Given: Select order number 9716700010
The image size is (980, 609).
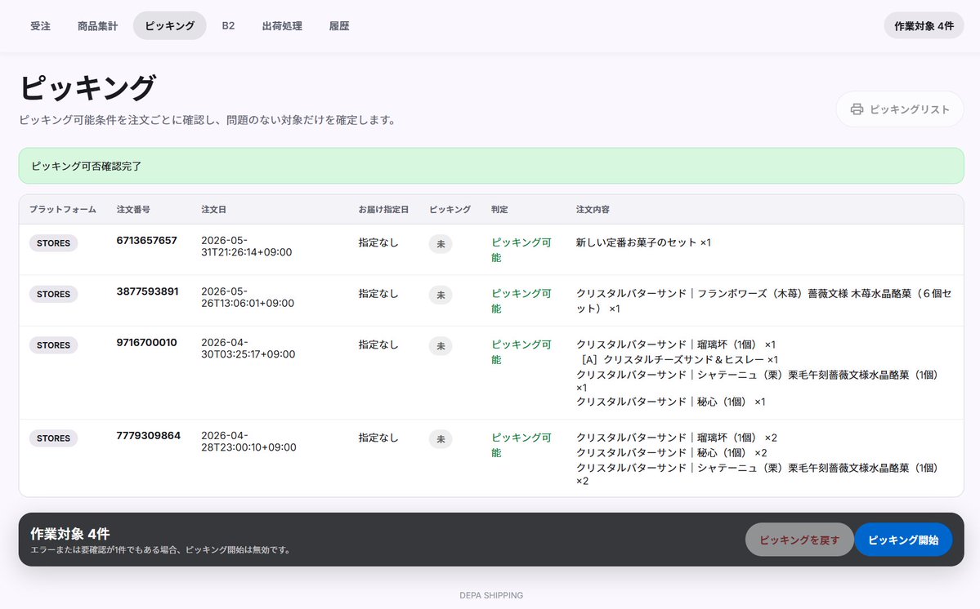Looking at the screenshot, I should point(147,343).
